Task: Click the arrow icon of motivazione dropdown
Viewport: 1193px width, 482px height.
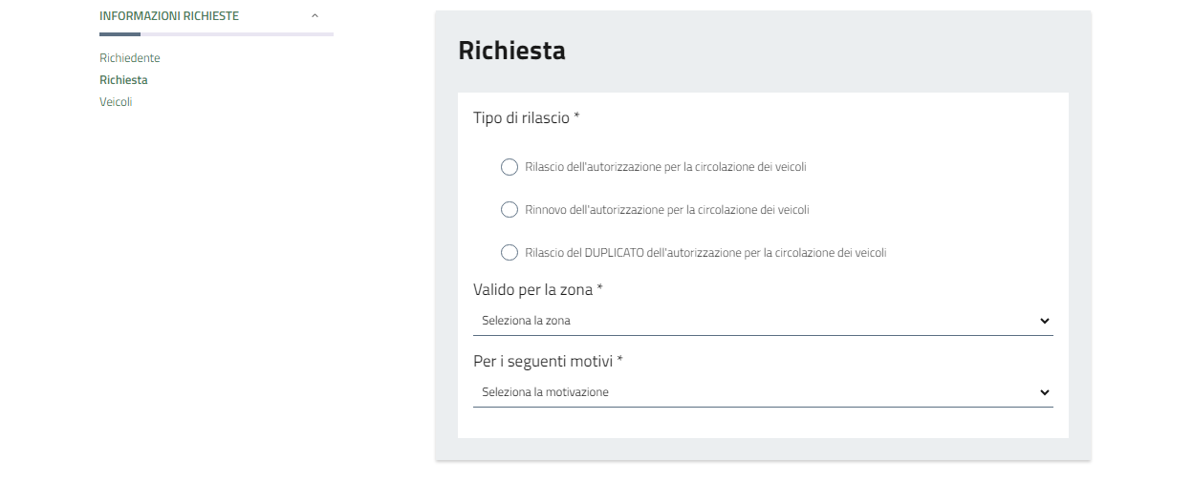Action: pyautogui.click(x=1044, y=392)
